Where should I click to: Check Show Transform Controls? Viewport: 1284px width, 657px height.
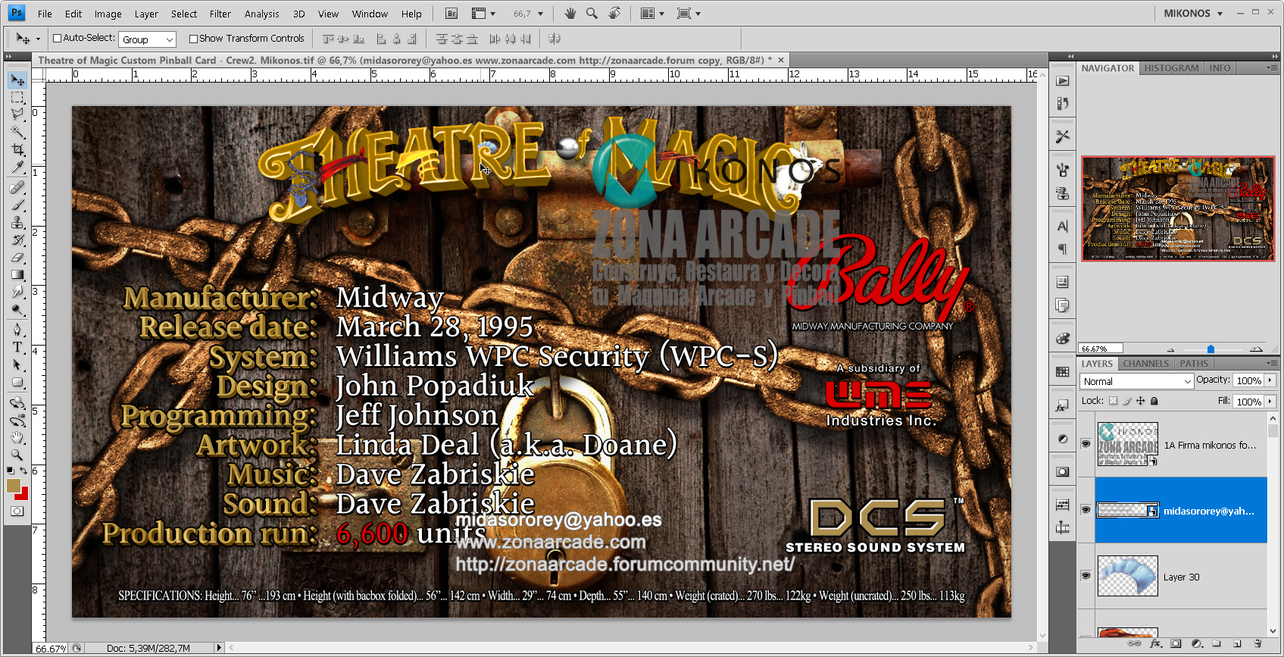(193, 39)
